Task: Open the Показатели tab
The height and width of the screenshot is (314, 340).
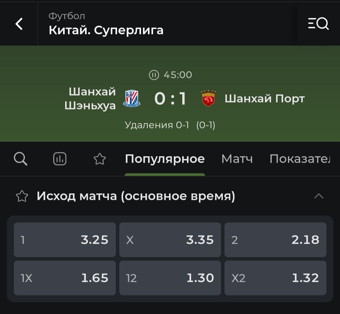Action: [x=299, y=159]
